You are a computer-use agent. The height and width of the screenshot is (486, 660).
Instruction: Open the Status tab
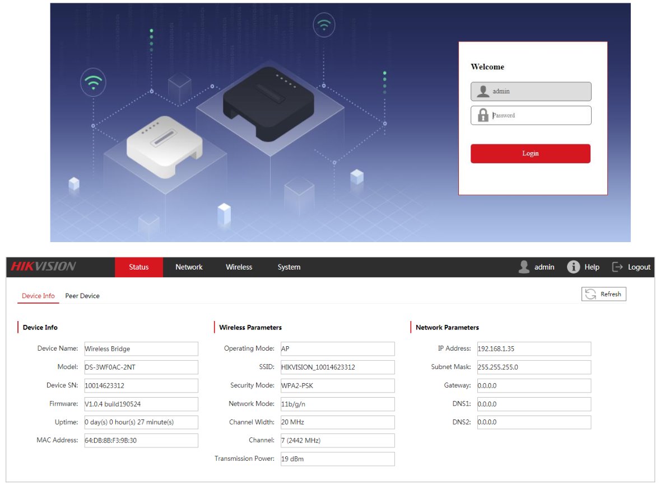(x=138, y=267)
